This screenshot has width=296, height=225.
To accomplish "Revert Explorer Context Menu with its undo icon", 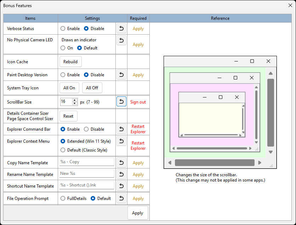I will [x=121, y=141].
